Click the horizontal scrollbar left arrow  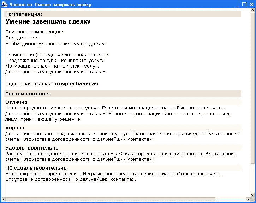pos(4,199)
